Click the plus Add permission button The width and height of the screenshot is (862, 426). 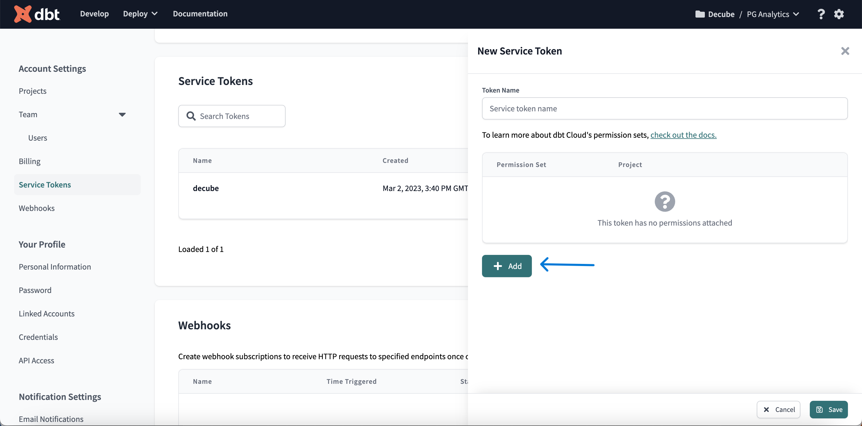tap(507, 266)
